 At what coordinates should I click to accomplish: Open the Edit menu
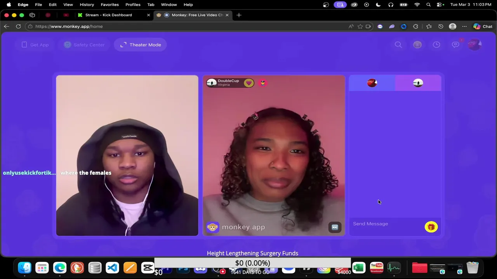click(x=52, y=5)
